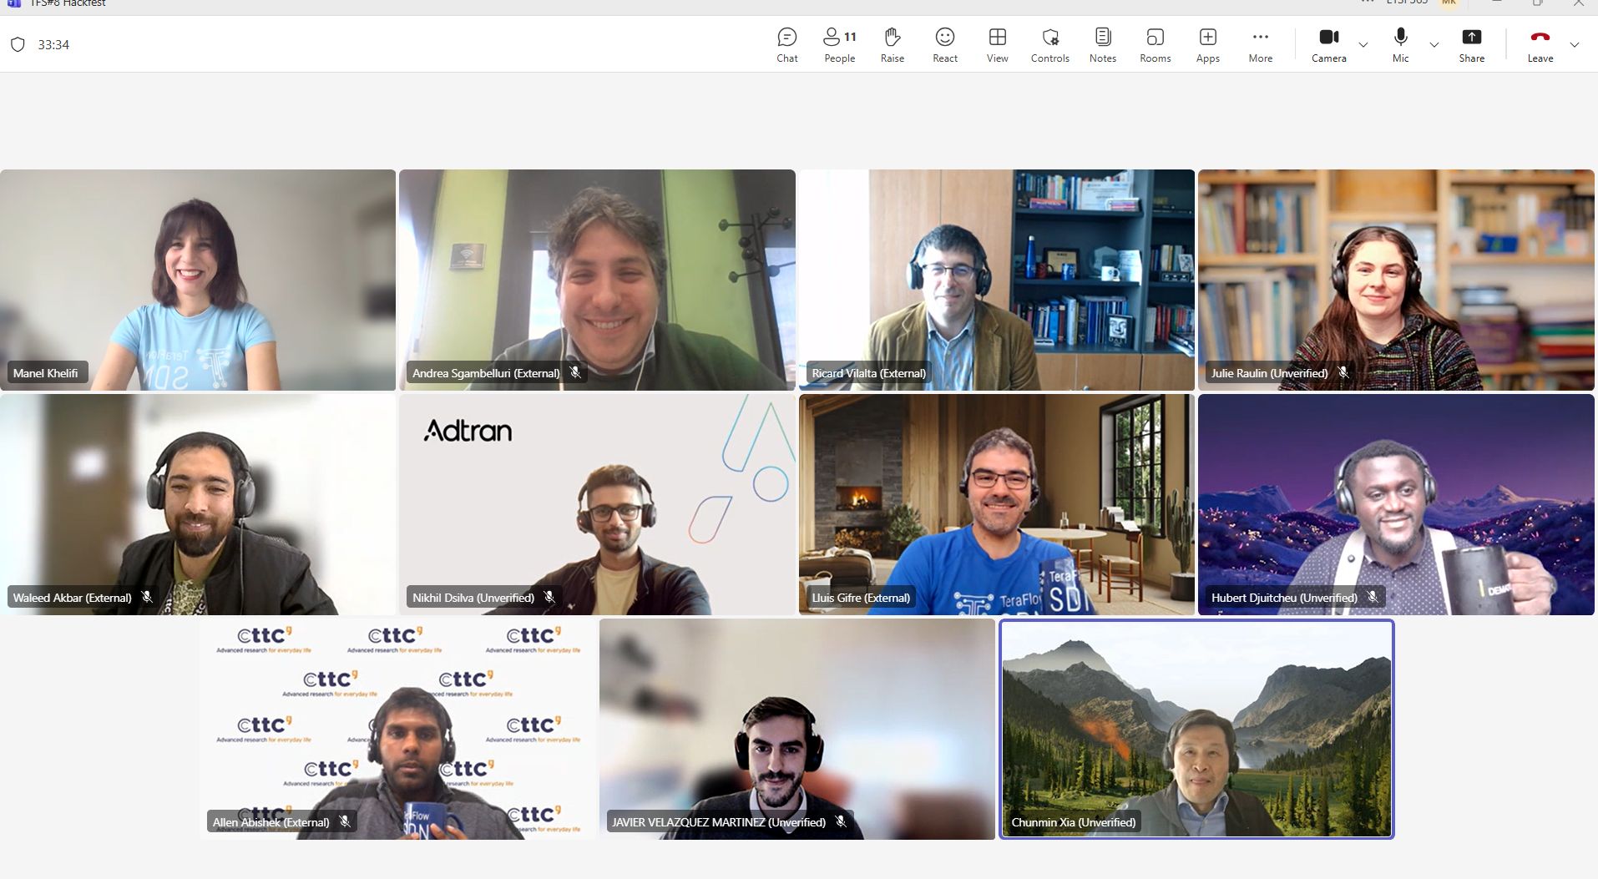Expand the Mic options arrow
The height and width of the screenshot is (879, 1598).
(1434, 45)
